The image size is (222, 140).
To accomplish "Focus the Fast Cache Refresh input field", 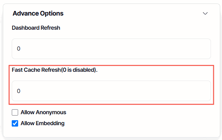I will 111,91.
